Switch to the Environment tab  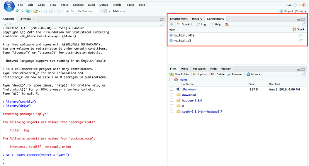click(x=179, y=19)
